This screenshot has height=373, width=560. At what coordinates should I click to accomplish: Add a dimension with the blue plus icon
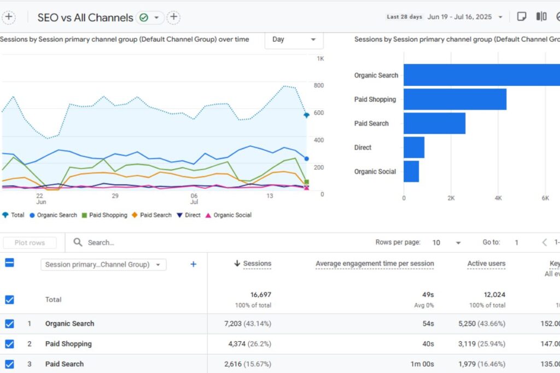(193, 264)
